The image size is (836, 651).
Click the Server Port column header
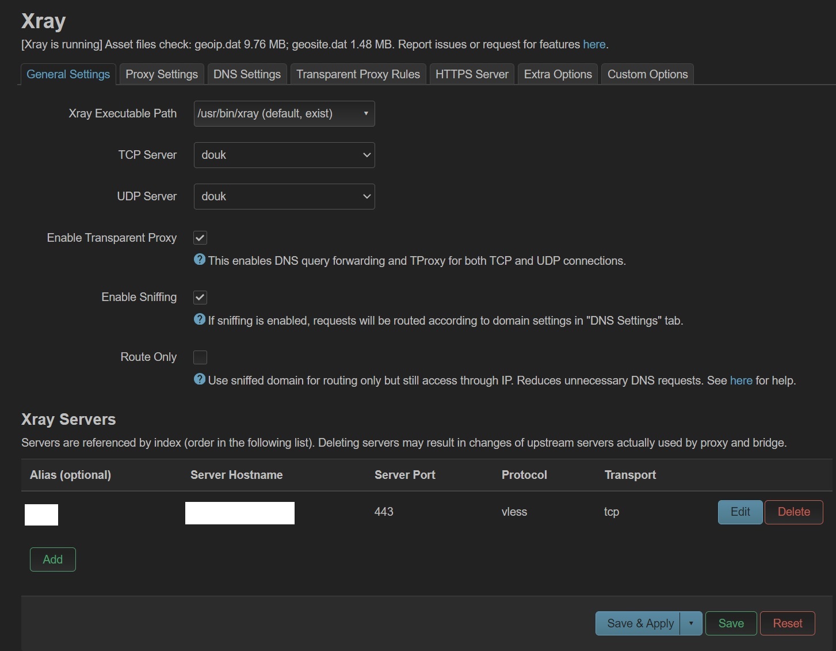[405, 475]
